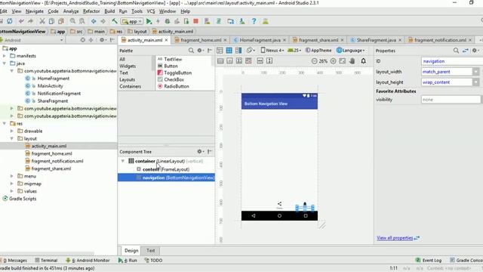483x272 pixels.
Task: Select the Pan hand tool
Action: (x=352, y=61)
